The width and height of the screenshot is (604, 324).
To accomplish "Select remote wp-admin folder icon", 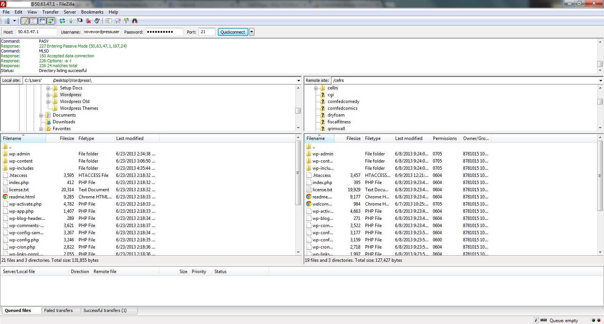I will (x=309, y=154).
